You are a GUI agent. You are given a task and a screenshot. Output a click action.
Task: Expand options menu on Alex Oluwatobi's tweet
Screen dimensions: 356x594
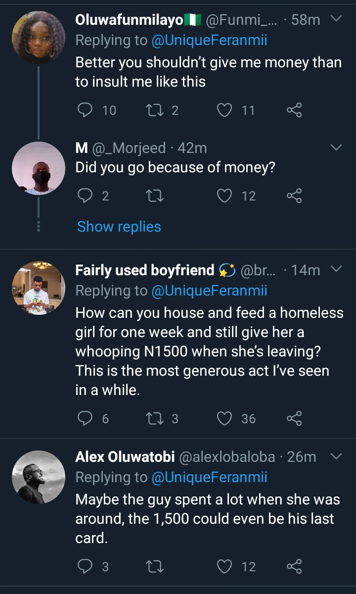[x=336, y=456]
